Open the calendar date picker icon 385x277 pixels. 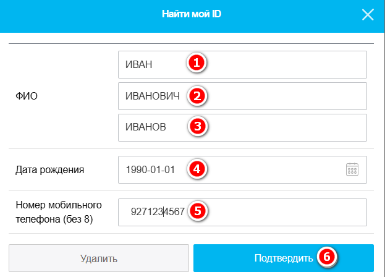(352, 169)
